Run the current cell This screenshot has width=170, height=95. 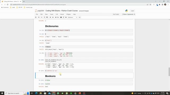pos(57,17)
